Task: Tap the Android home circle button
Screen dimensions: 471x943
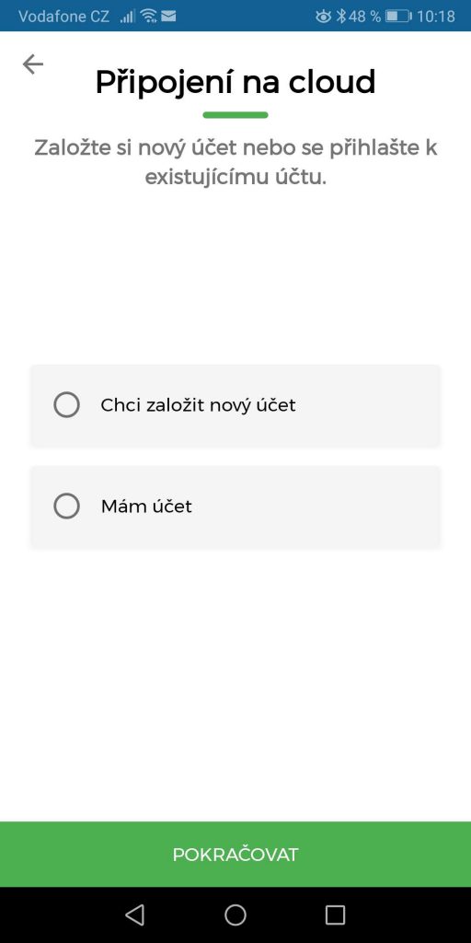Action: click(235, 914)
